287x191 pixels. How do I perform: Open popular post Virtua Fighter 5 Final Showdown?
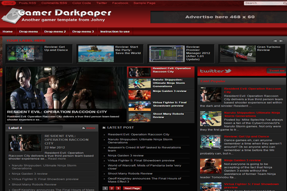(252, 186)
